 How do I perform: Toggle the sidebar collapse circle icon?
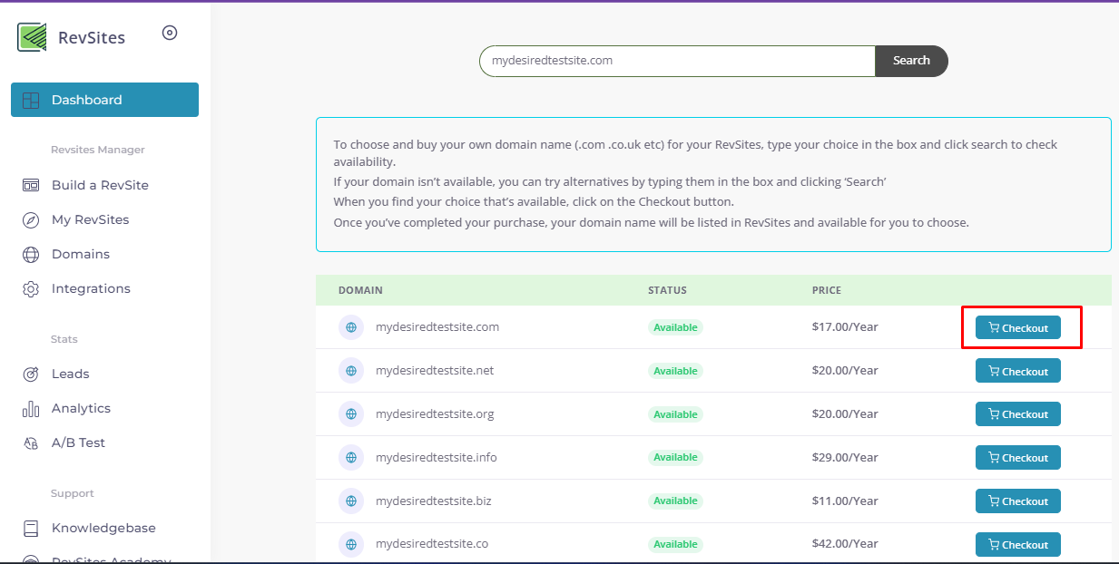point(170,33)
